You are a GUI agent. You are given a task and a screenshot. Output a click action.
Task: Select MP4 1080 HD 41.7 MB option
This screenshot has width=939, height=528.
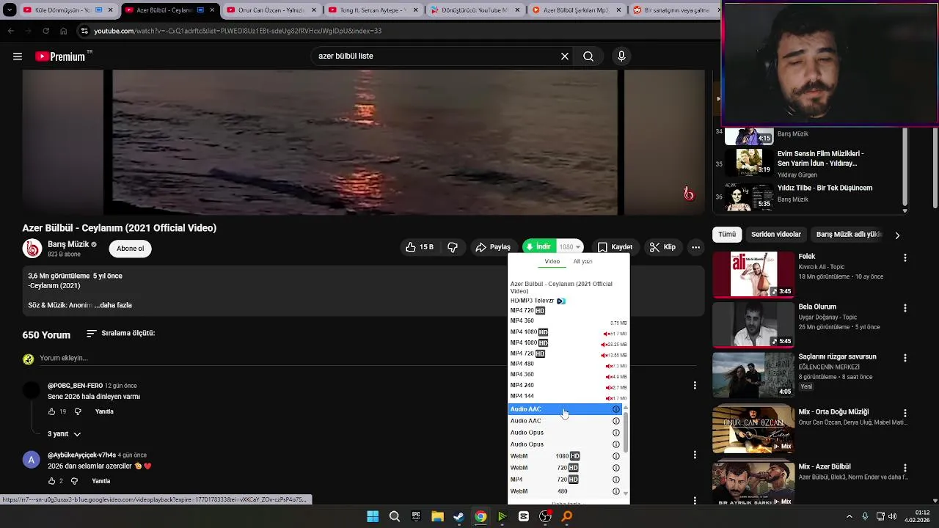569,332
